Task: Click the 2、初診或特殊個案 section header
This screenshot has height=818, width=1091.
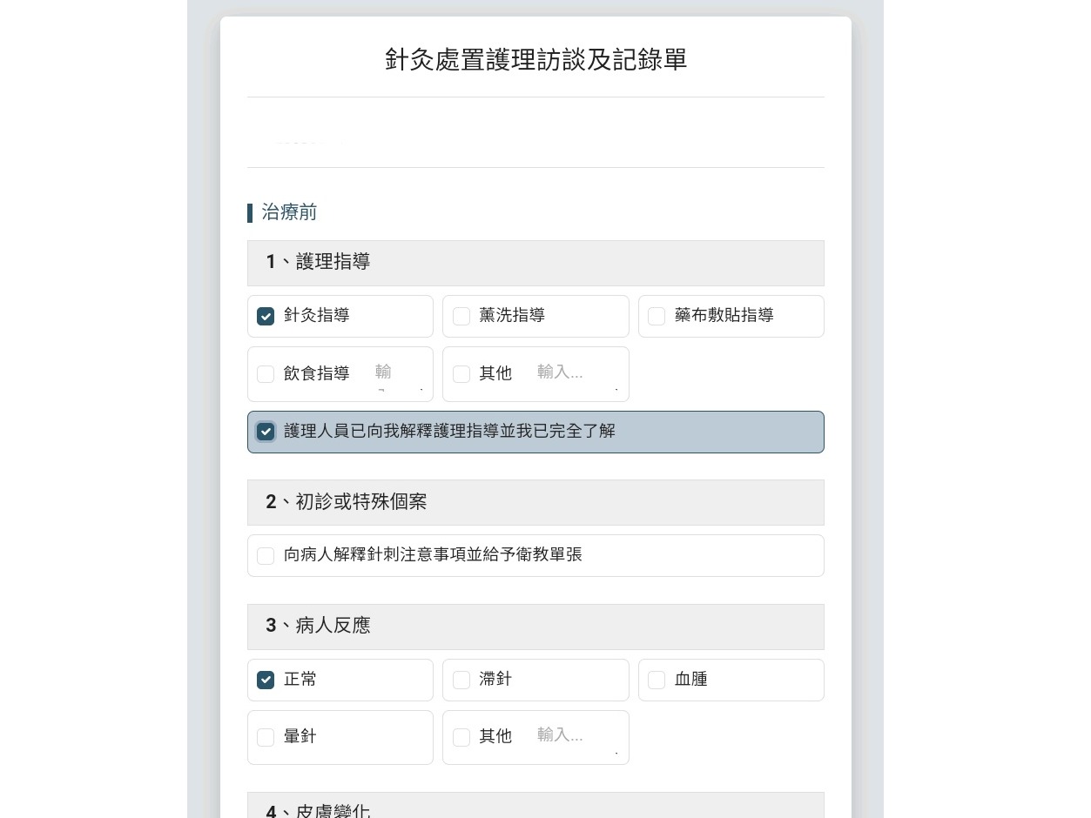Action: [x=535, y=502]
